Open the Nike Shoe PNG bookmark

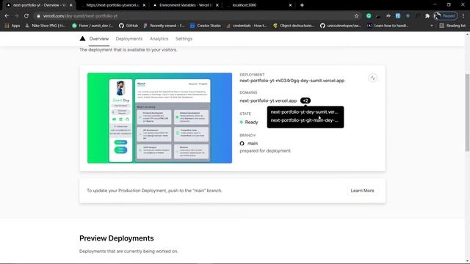(x=45, y=26)
